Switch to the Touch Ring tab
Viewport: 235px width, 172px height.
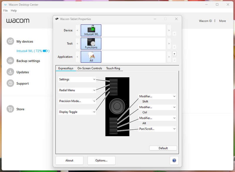[113, 69]
